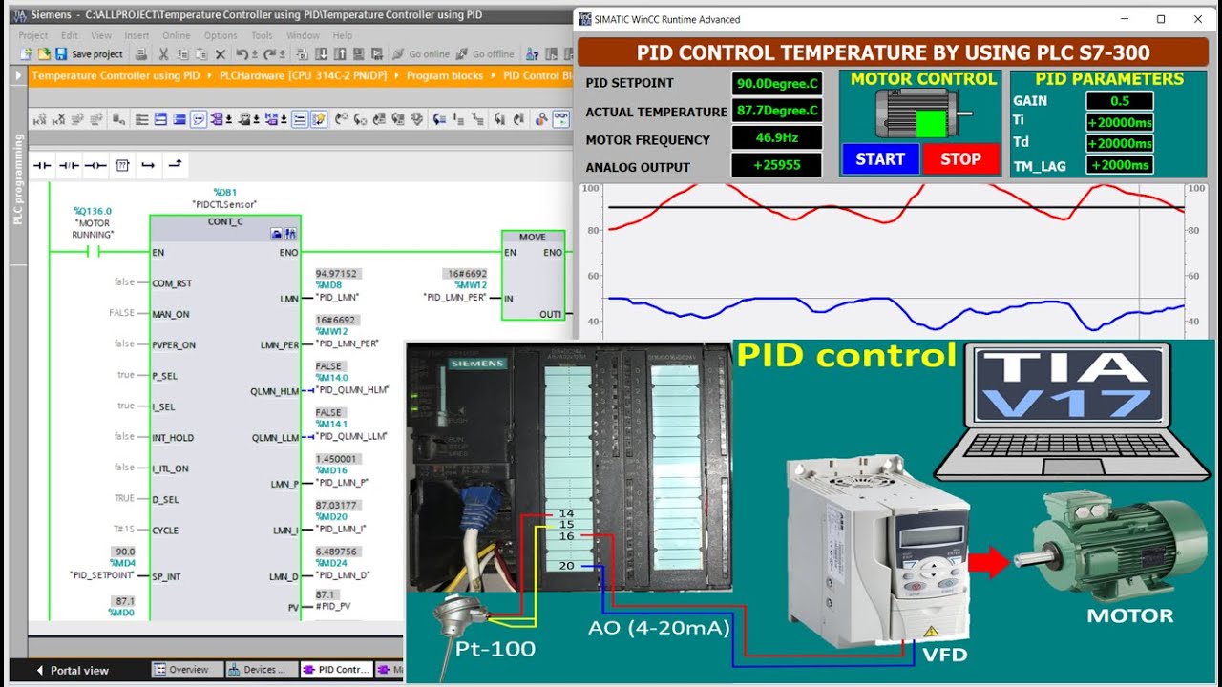The width and height of the screenshot is (1222, 687).
Task: Select the PID Contr... editor tab
Action: click(x=336, y=670)
